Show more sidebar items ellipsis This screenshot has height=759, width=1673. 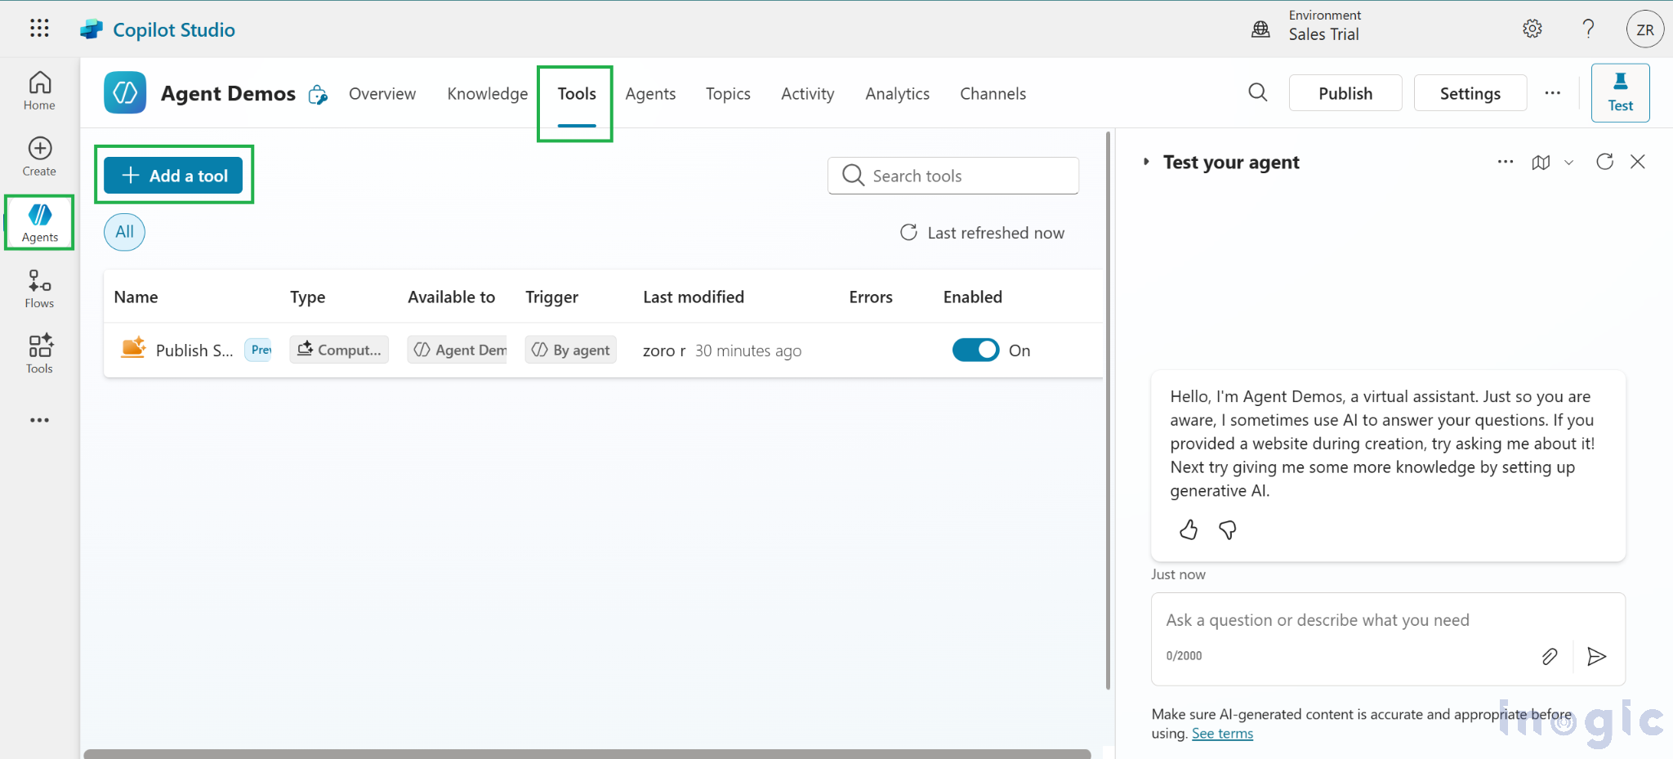pyautogui.click(x=39, y=420)
